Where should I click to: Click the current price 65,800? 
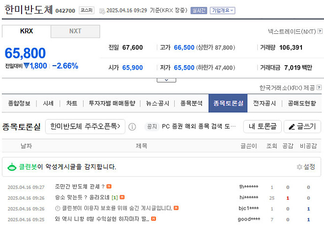tap(25, 53)
